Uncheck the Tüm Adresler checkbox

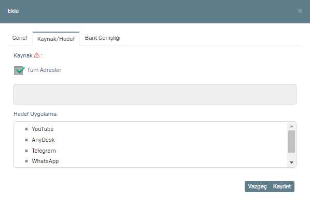coord(19,70)
